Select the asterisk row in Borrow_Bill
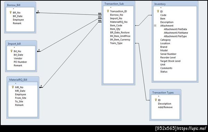 click(x=20, y=9)
